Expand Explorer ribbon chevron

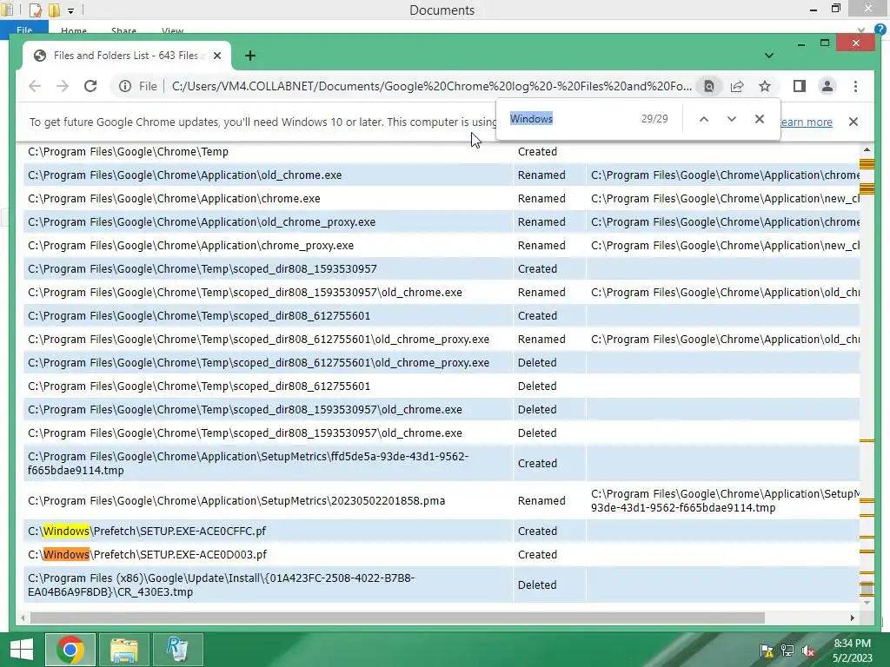click(x=861, y=30)
